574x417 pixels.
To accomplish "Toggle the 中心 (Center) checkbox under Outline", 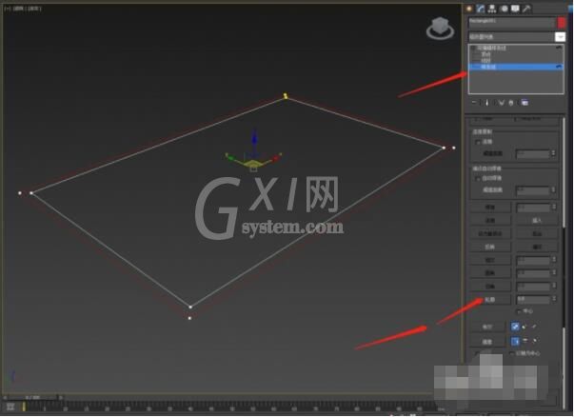I will (x=519, y=311).
